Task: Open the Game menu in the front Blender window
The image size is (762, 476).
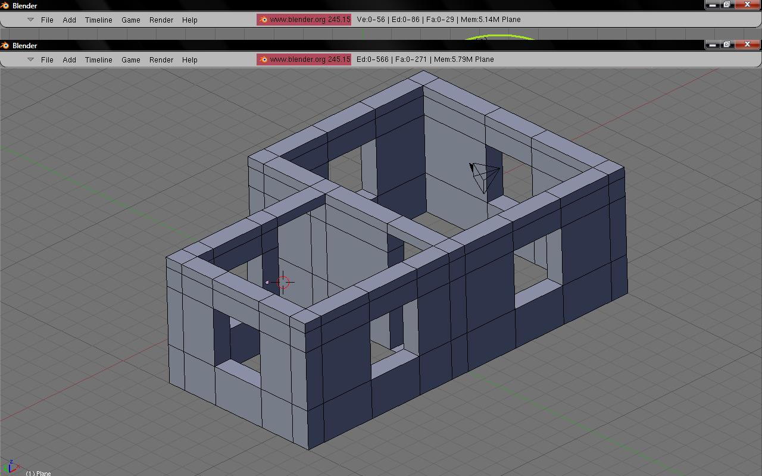Action: [x=131, y=59]
